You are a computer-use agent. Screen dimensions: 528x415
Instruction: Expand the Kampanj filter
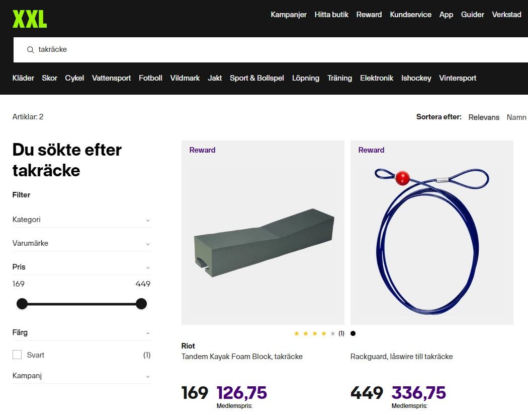point(81,376)
